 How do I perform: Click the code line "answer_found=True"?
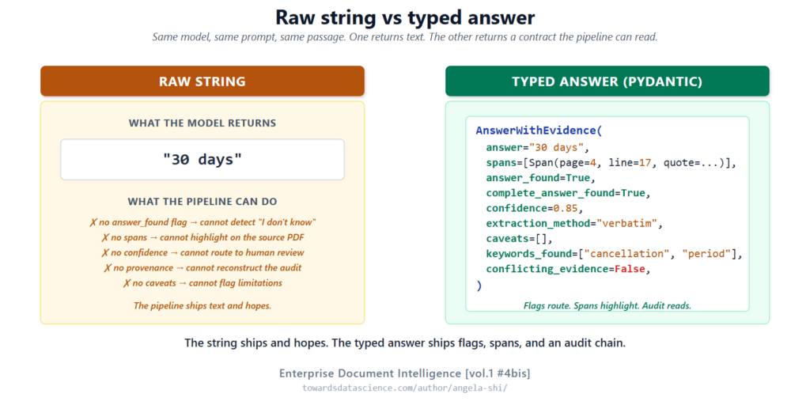click(541, 178)
